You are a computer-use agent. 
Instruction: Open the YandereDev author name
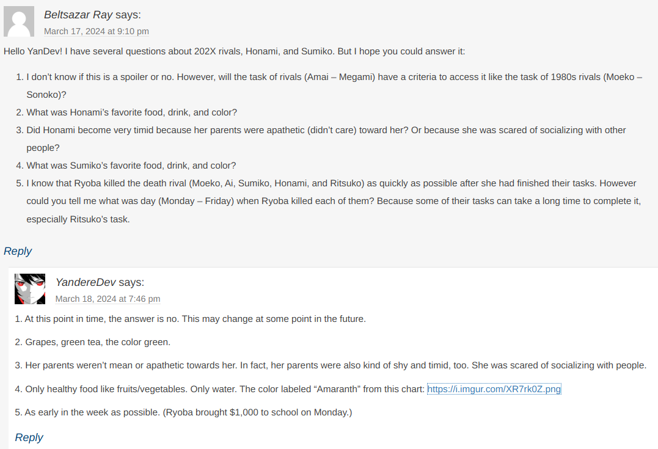86,282
